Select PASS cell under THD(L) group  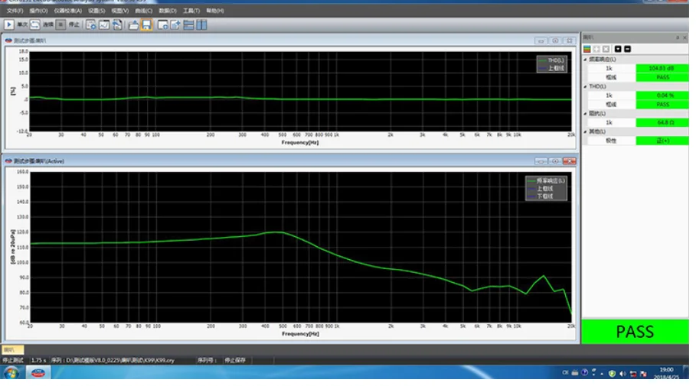coord(662,105)
